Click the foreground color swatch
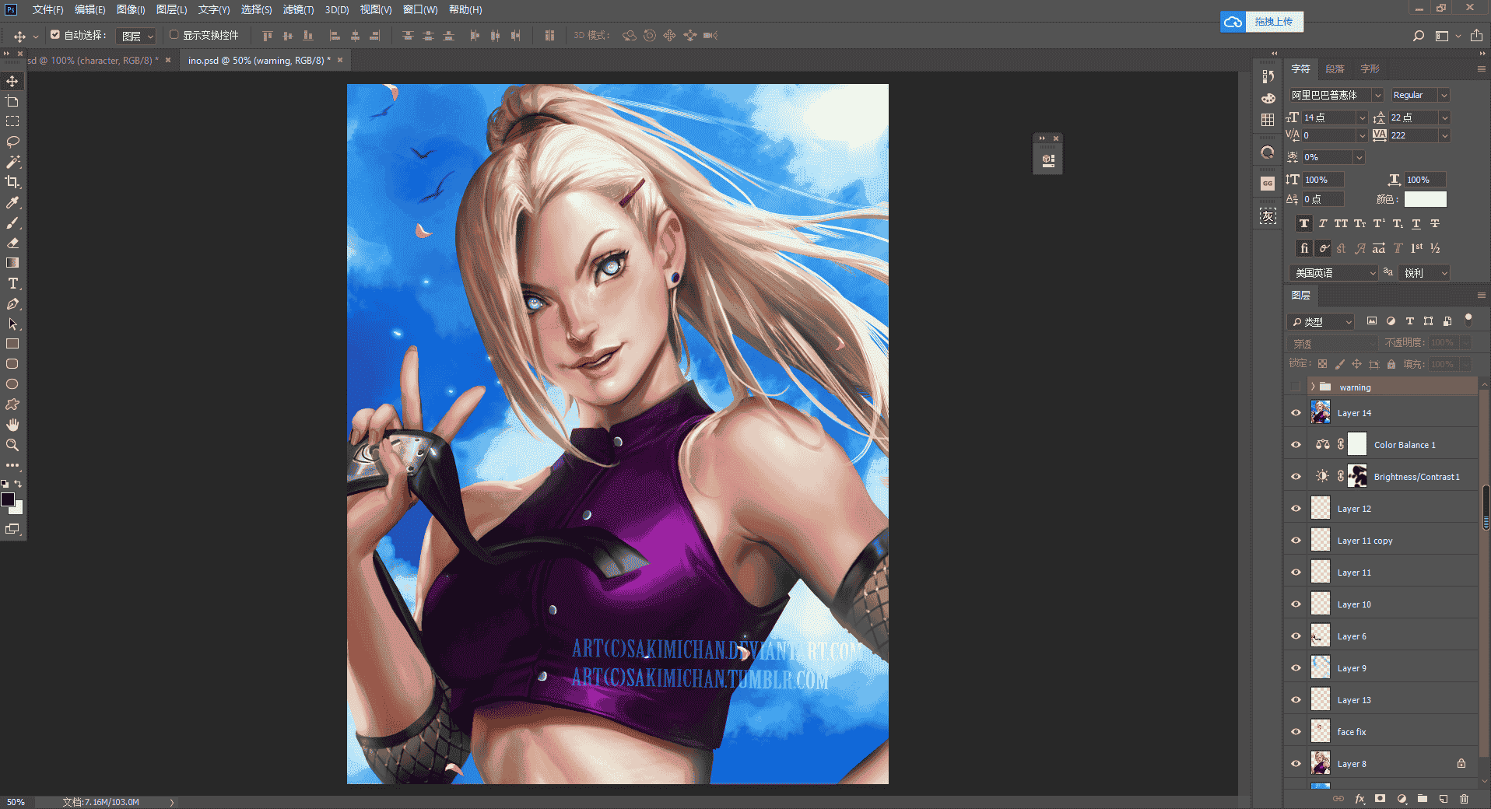This screenshot has width=1491, height=809. coord(8,500)
